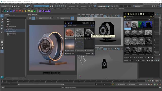This screenshot has height=91, width=162.
Task: Open the Symmetry Off dropdown
Action: pyautogui.click(x=83, y=6)
